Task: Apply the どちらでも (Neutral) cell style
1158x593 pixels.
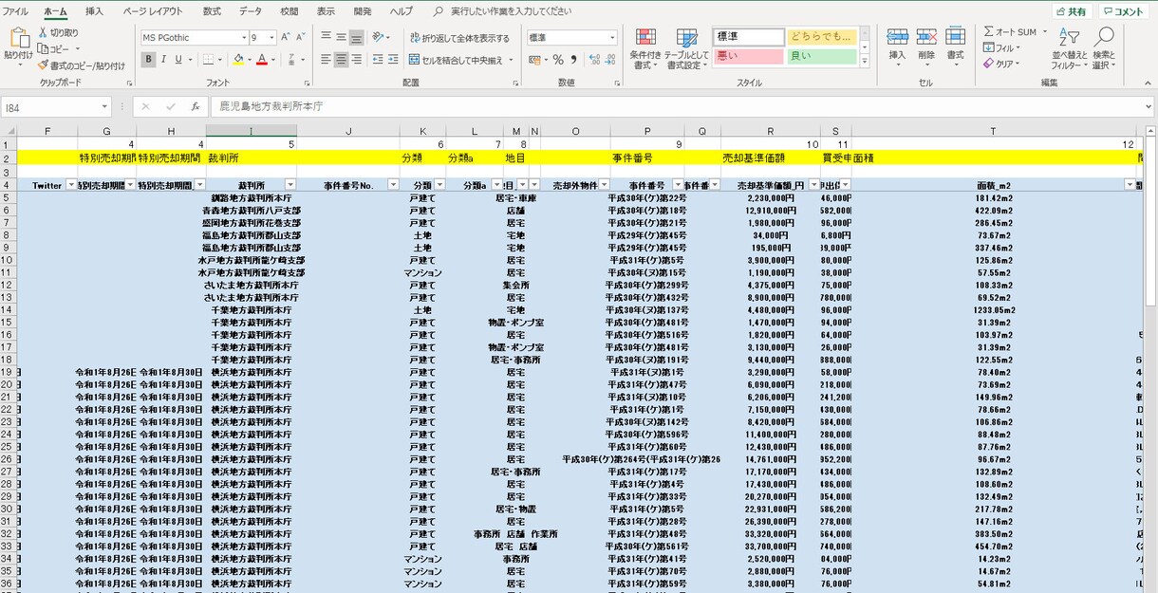Action: pos(822,37)
